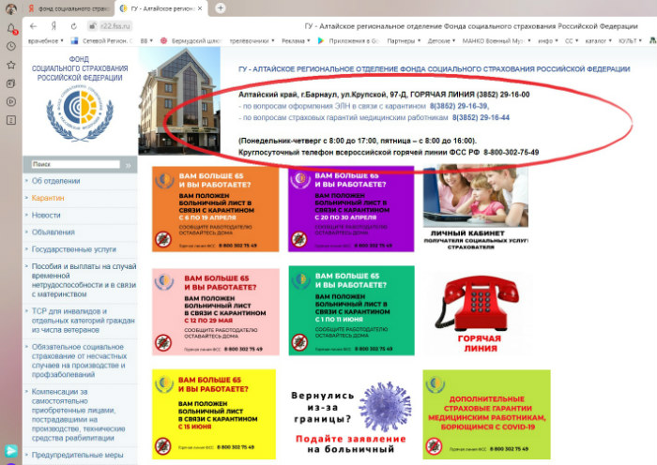Viewport: 657px width, 465px height.
Task: Open the Об отделении menu item
Action: click(x=55, y=181)
